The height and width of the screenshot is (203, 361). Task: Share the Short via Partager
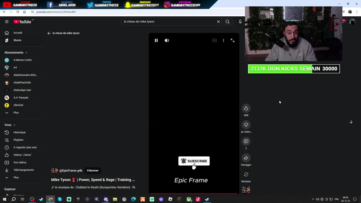246,158
